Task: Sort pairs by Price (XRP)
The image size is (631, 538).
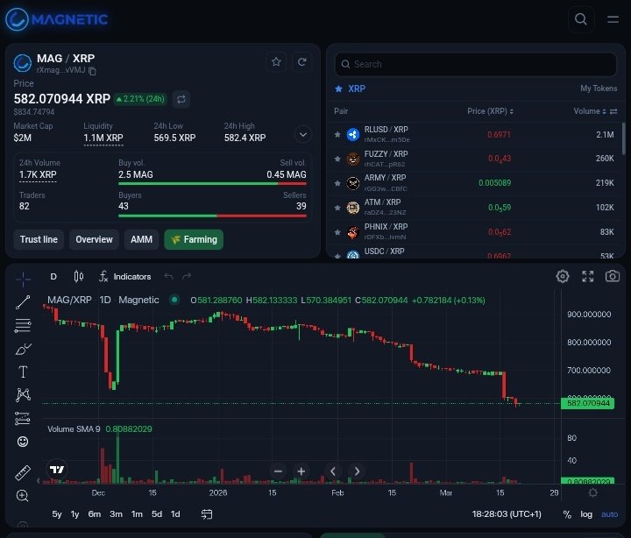Action: point(490,111)
